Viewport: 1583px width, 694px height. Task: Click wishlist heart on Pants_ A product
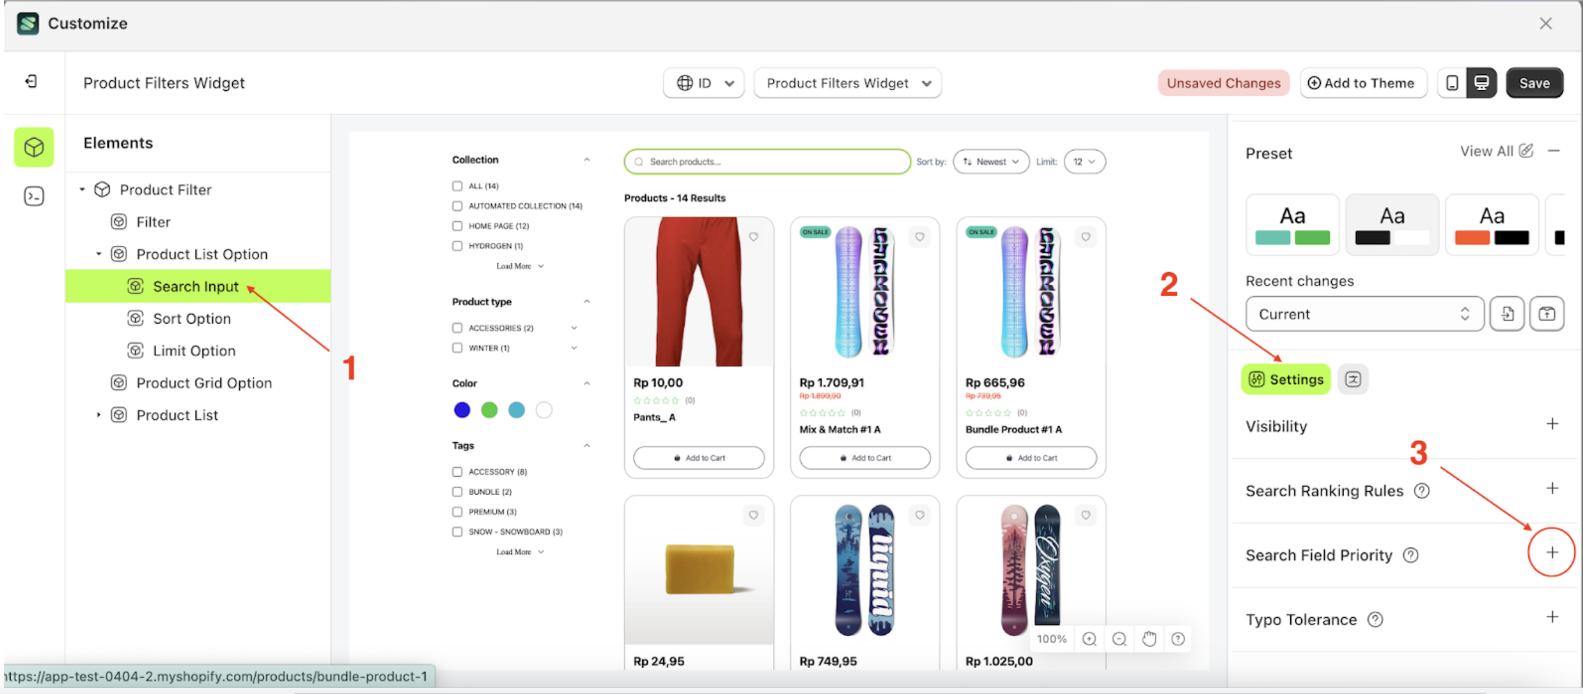pos(753,236)
